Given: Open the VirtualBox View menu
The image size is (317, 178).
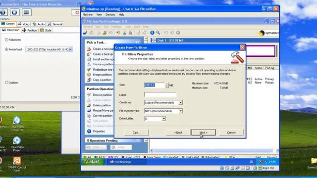Looking at the screenshot, I should (99, 14).
